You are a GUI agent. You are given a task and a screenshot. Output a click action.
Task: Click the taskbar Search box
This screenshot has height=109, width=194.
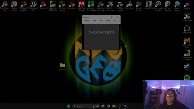pos(86,106)
